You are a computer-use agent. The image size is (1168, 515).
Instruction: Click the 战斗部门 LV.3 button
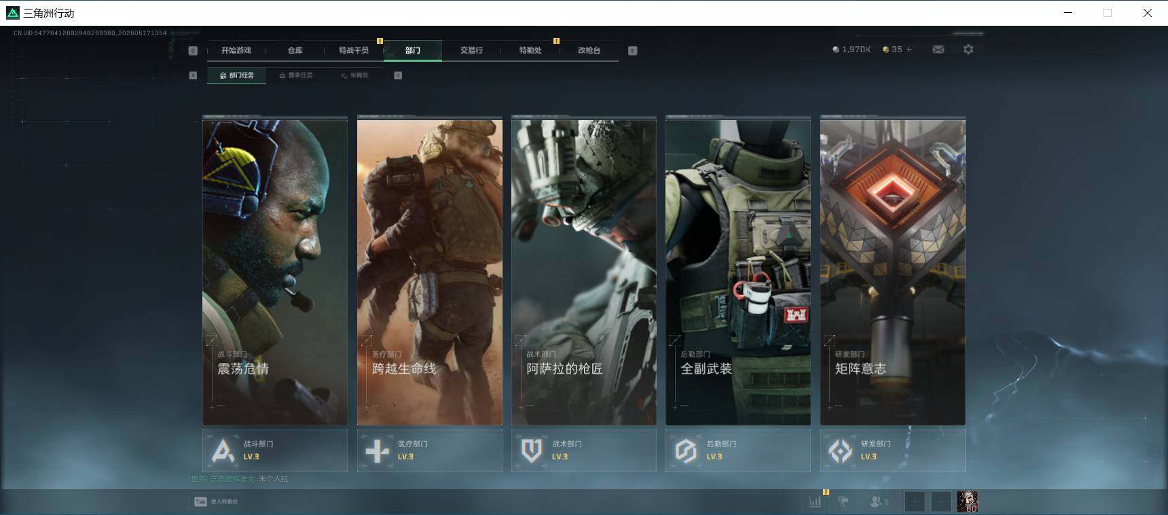coord(275,451)
